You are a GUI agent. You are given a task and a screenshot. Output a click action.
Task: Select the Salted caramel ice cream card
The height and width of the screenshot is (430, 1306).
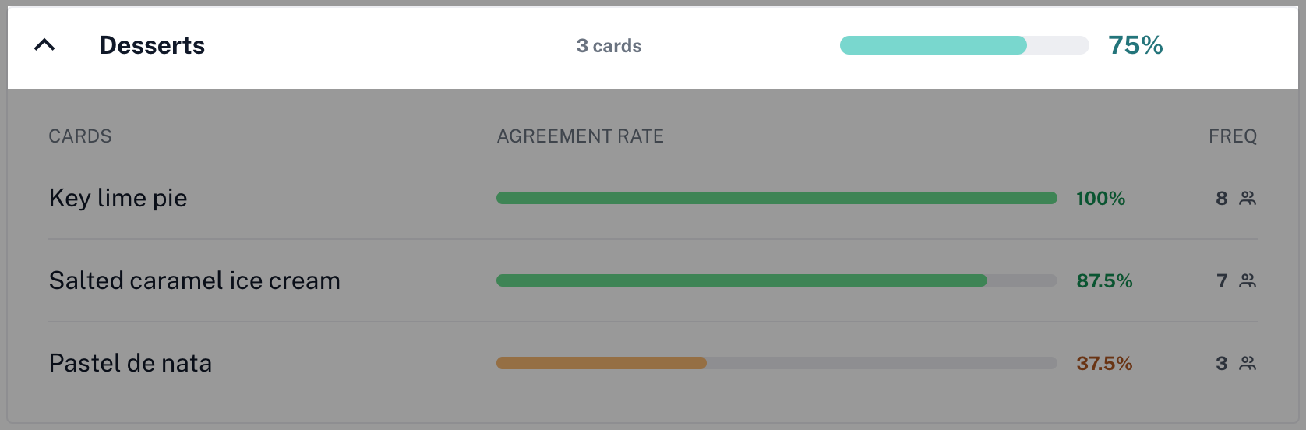194,280
